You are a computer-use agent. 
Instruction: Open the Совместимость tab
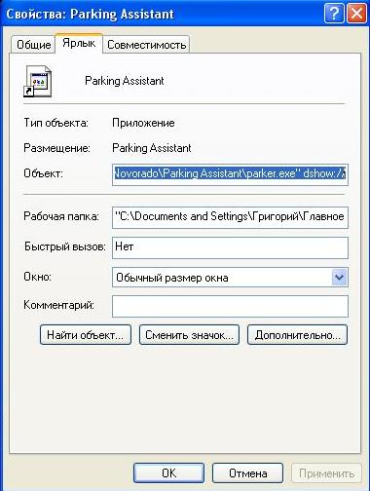pyautogui.click(x=146, y=45)
